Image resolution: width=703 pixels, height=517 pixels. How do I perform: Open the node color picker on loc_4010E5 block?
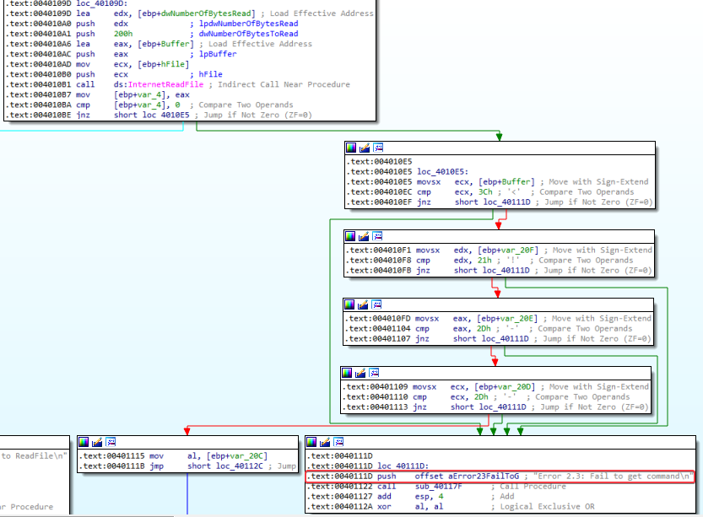coord(351,148)
